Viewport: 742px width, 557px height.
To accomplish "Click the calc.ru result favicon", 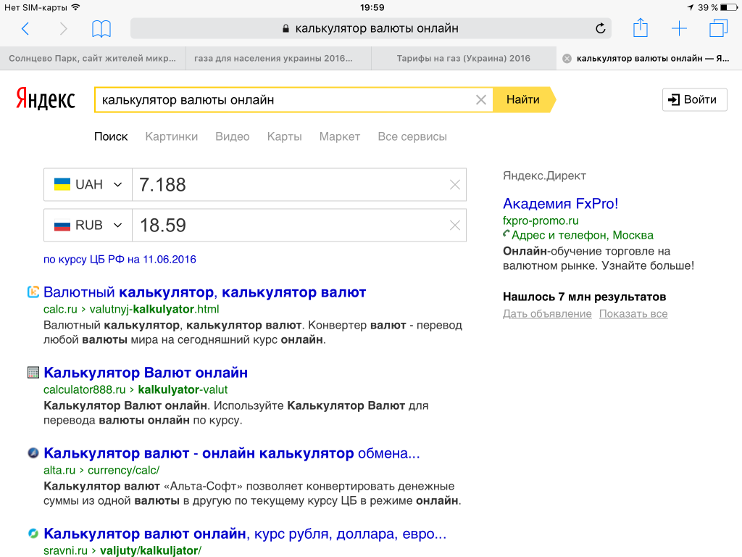I will point(33,292).
